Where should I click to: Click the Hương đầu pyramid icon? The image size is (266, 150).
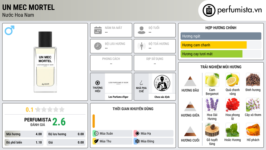point(190,81)
